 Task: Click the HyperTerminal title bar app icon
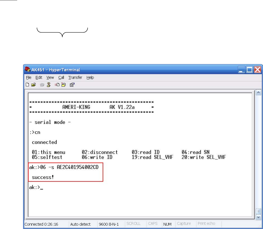[27, 70]
